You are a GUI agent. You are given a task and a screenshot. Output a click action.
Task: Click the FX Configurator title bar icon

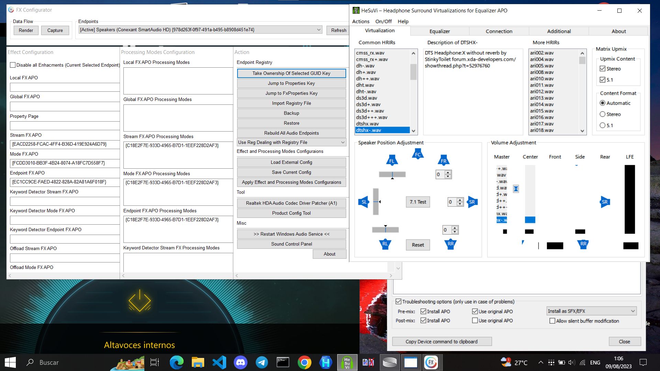[11, 10]
